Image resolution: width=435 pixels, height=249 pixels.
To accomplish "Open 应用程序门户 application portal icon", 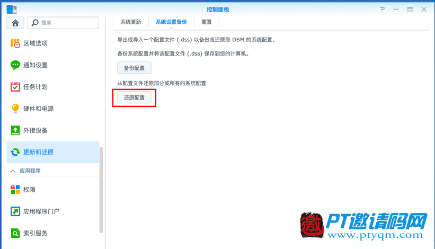I will click(x=15, y=211).
